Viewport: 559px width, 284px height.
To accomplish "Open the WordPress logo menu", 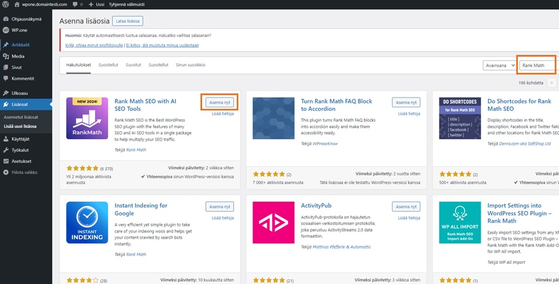I will (x=6, y=5).
